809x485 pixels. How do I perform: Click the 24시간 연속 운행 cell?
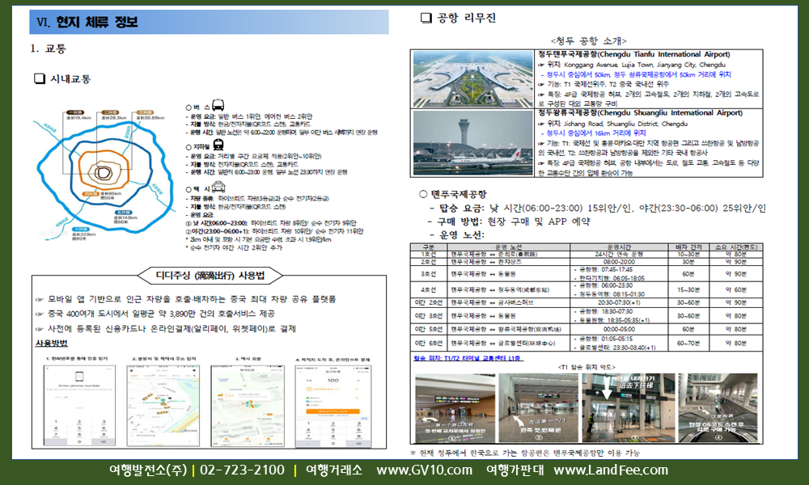point(619,255)
